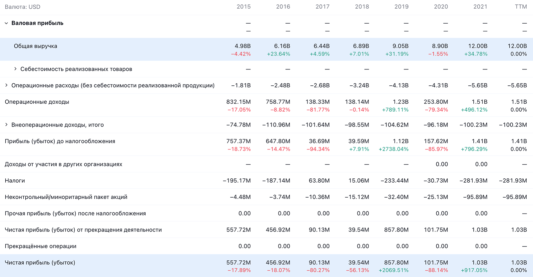Click net income change +917.05% value

click(474, 270)
